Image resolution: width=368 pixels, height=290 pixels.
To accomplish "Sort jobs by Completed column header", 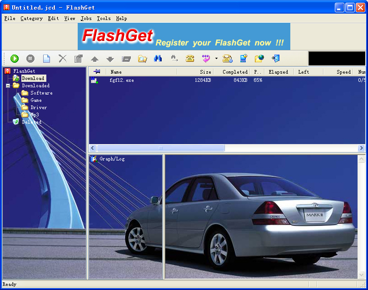I will coord(232,72).
